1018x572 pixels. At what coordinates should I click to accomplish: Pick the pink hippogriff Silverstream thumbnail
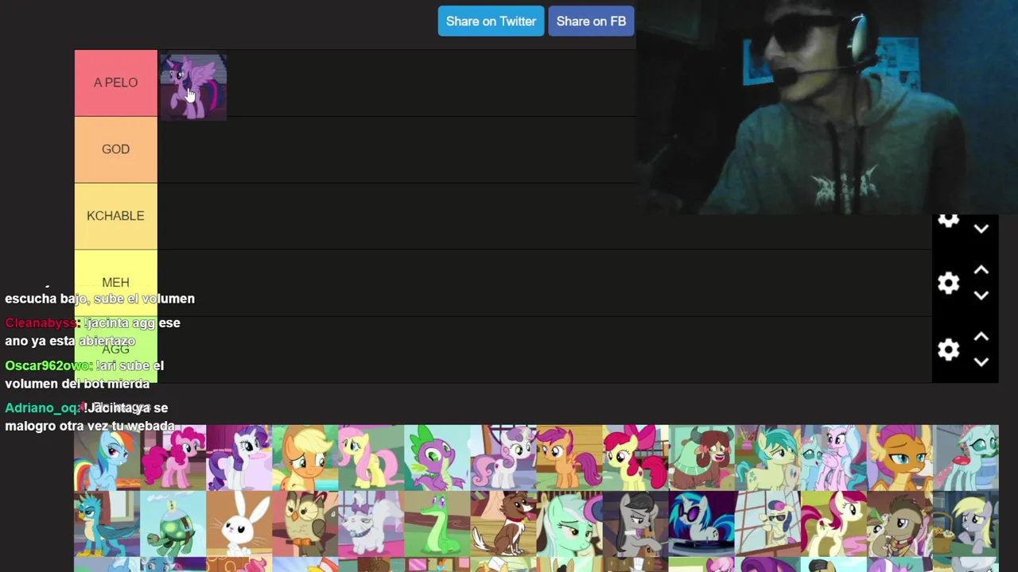click(833, 458)
